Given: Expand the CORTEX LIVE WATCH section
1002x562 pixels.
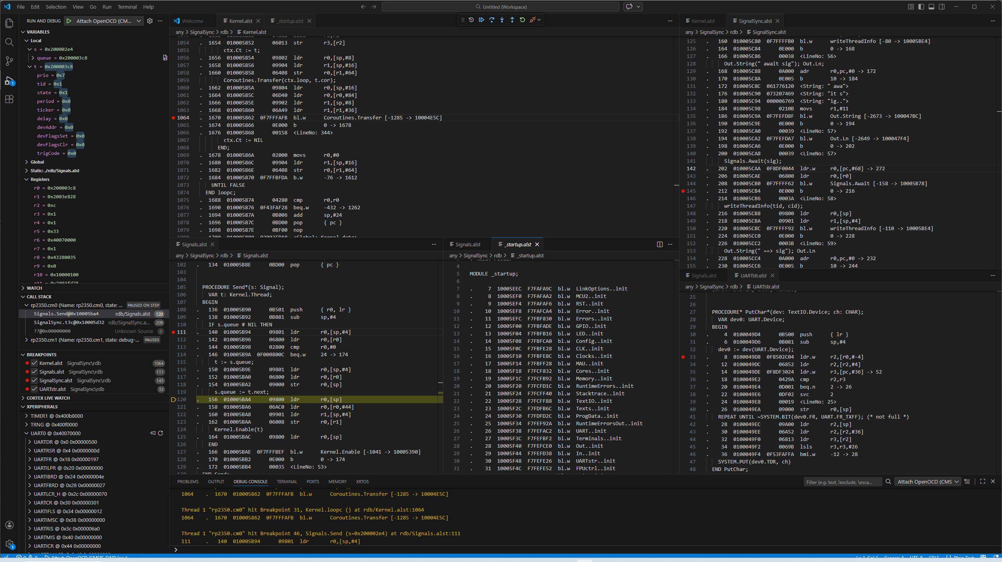Looking at the screenshot, I should [x=23, y=398].
